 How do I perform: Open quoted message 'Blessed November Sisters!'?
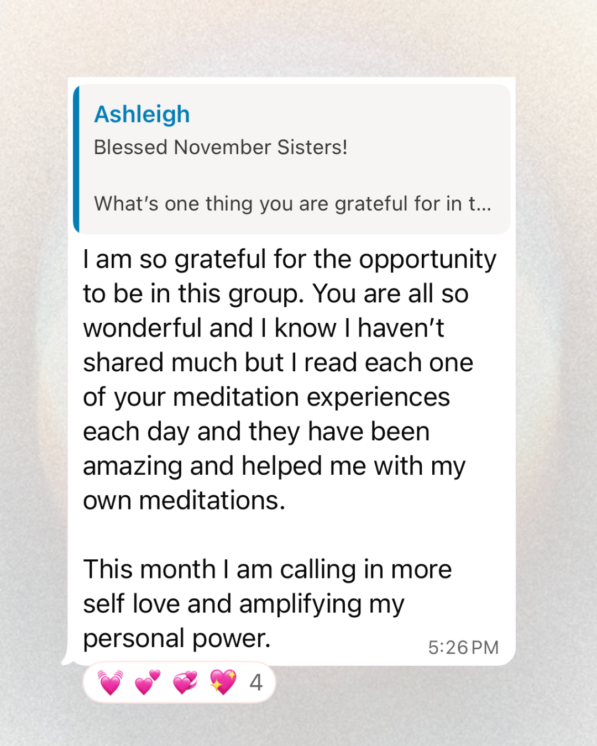tap(221, 148)
